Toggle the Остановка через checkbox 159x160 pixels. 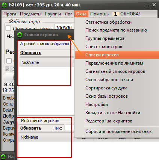8,28
